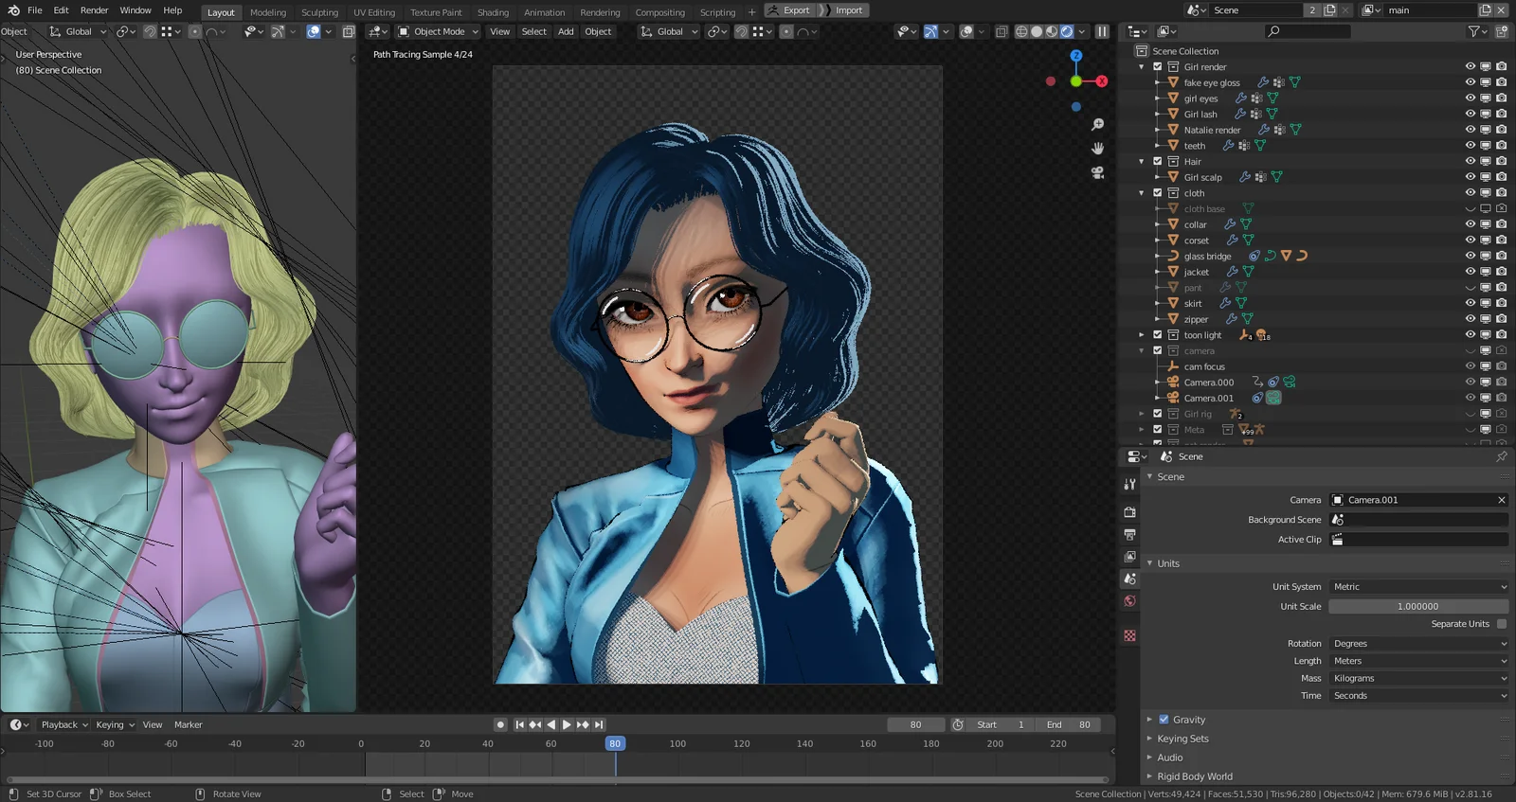Collapse the cloth collection in outliner
This screenshot has height=802, width=1516.
click(x=1142, y=193)
